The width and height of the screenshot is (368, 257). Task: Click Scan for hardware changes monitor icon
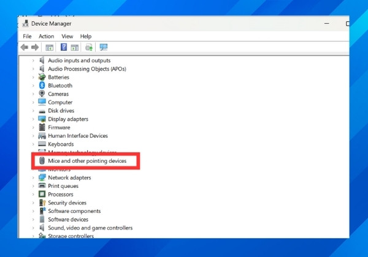click(x=103, y=47)
